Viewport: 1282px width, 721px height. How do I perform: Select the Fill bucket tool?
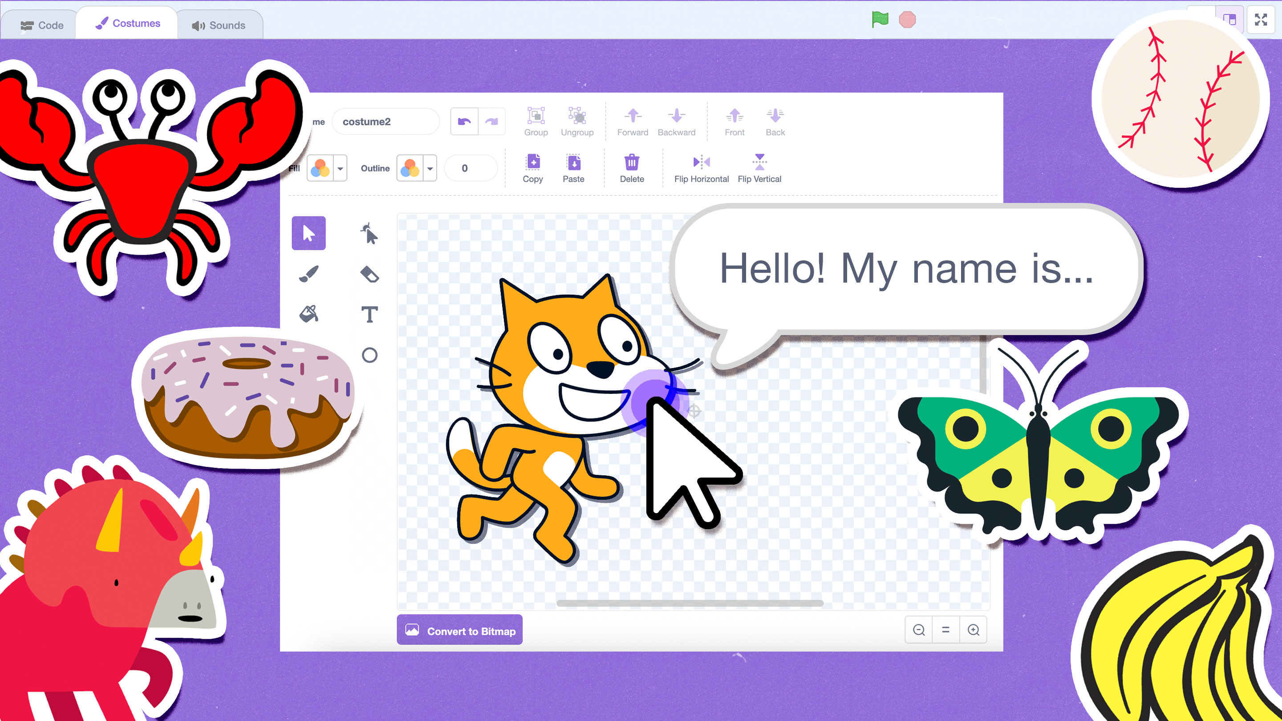pos(308,314)
